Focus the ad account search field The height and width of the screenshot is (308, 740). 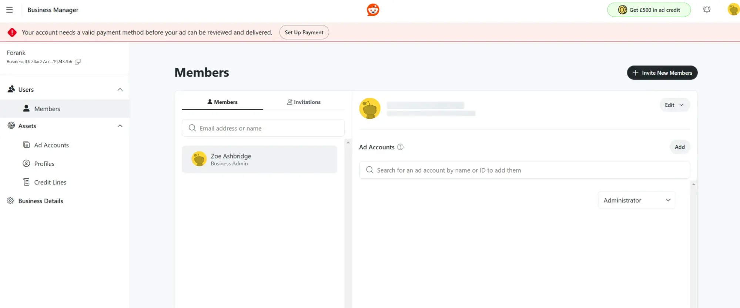[525, 170]
